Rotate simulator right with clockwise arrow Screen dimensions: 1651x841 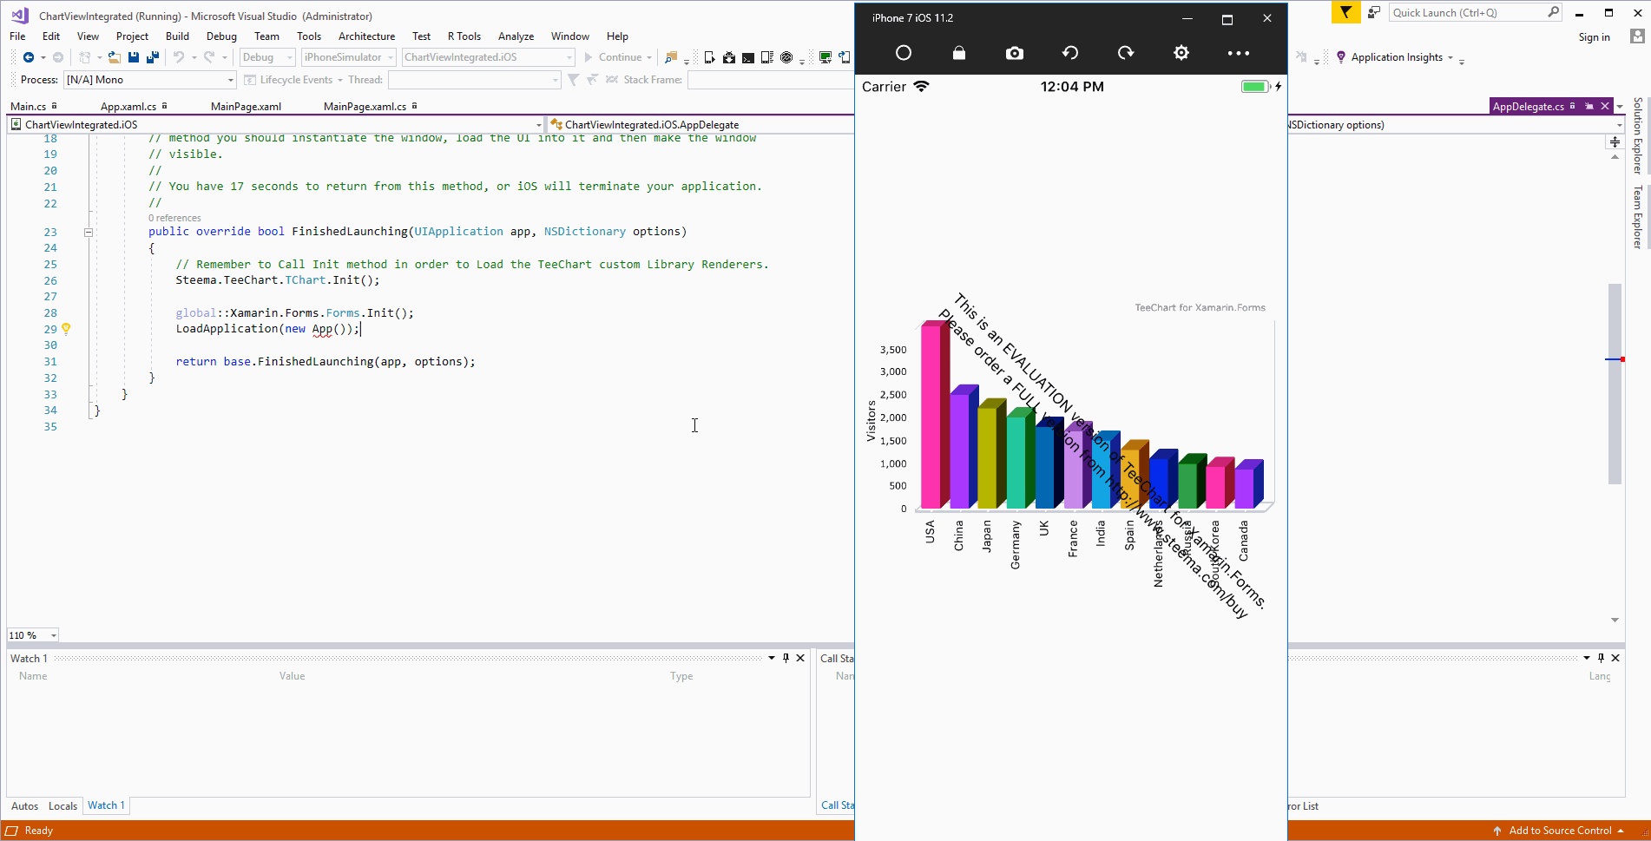pos(1125,53)
